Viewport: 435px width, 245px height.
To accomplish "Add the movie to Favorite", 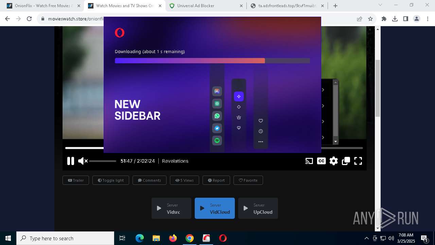I will (x=248, y=180).
